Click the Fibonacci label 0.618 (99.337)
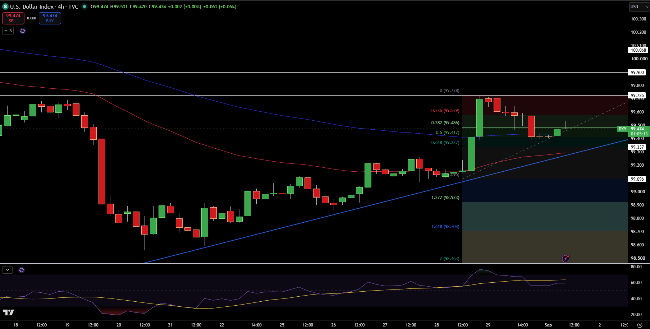This screenshot has height=329, width=650. coord(445,143)
